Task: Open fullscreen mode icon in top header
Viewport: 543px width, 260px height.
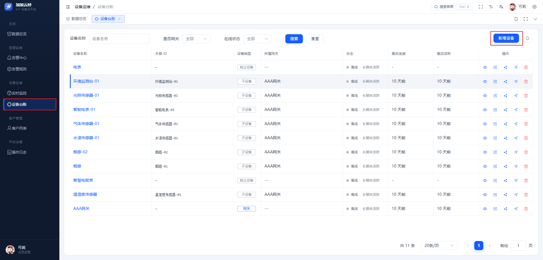Action: coord(481,7)
